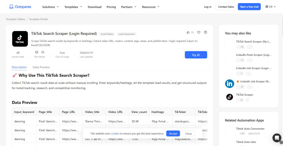The image size is (283, 146).
Task: Click Start a free trial button
Action: tap(249, 7)
